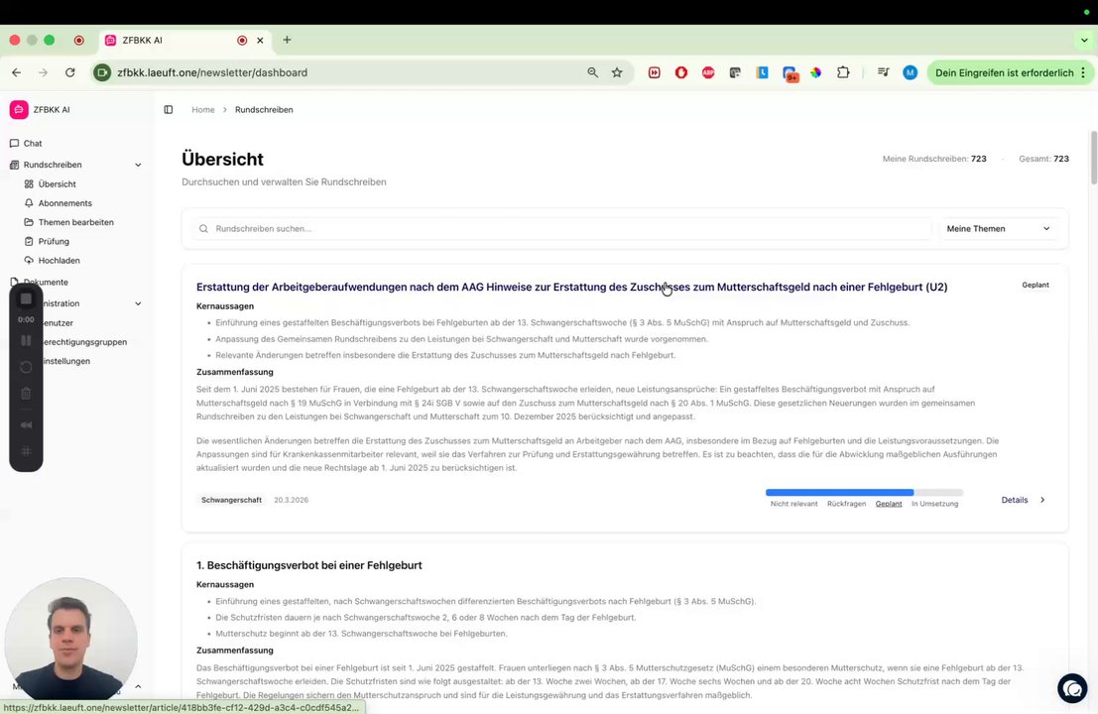Click the red Opera-style extension icon
1098x714 pixels.
pos(680,72)
